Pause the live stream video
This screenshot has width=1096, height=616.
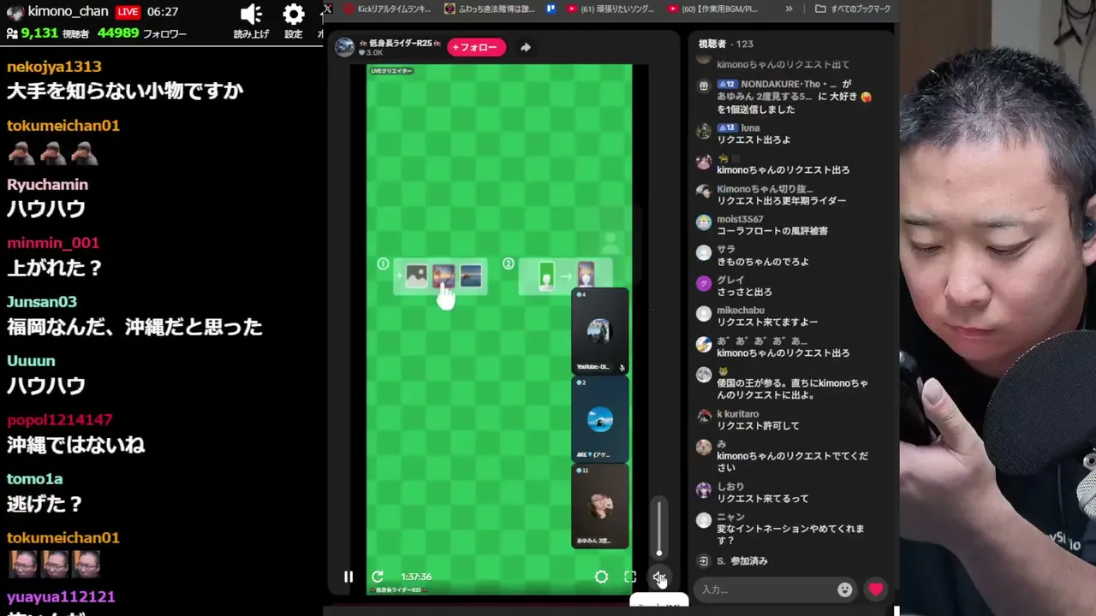point(348,577)
